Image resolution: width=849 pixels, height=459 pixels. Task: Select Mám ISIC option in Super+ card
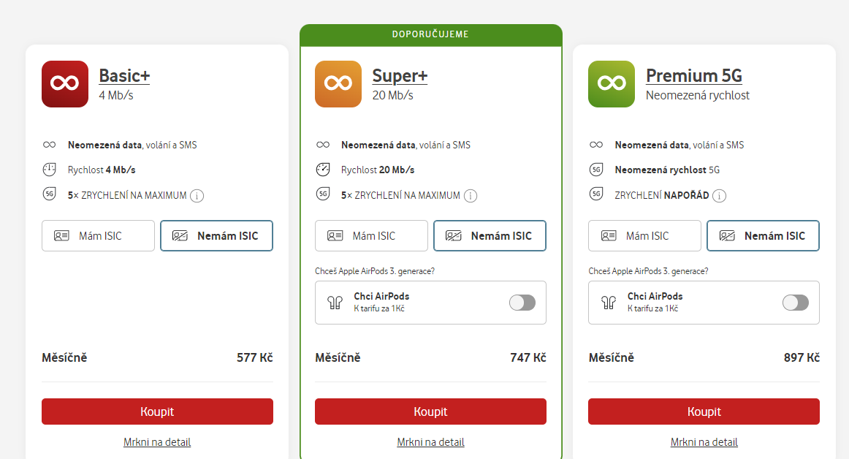click(x=371, y=236)
